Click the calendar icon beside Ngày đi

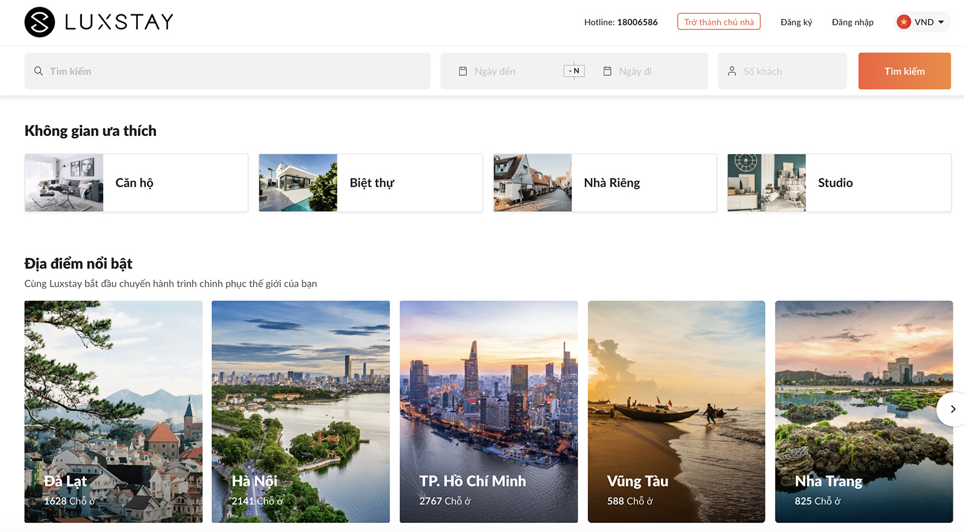point(607,71)
